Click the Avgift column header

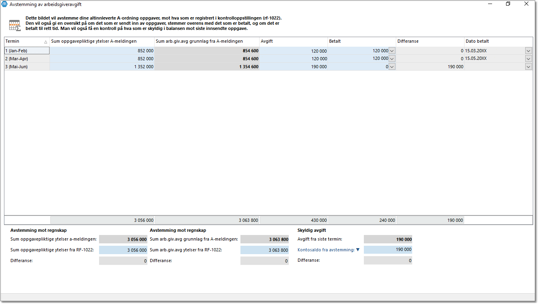point(294,41)
